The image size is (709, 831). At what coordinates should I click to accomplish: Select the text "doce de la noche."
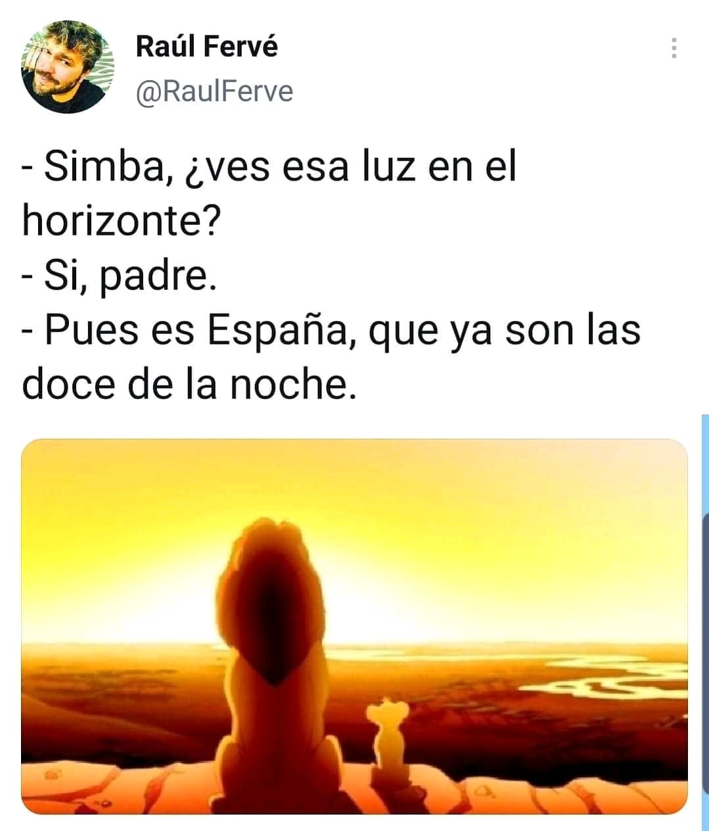tap(189, 385)
